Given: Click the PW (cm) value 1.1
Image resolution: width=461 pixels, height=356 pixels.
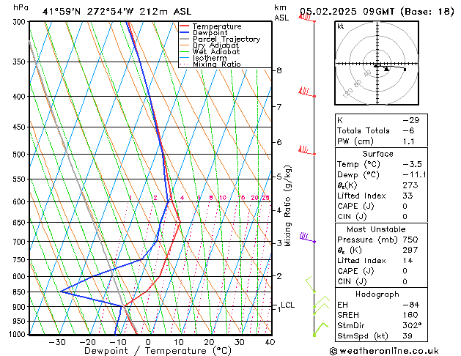Looking at the screenshot, I should pos(409,141).
